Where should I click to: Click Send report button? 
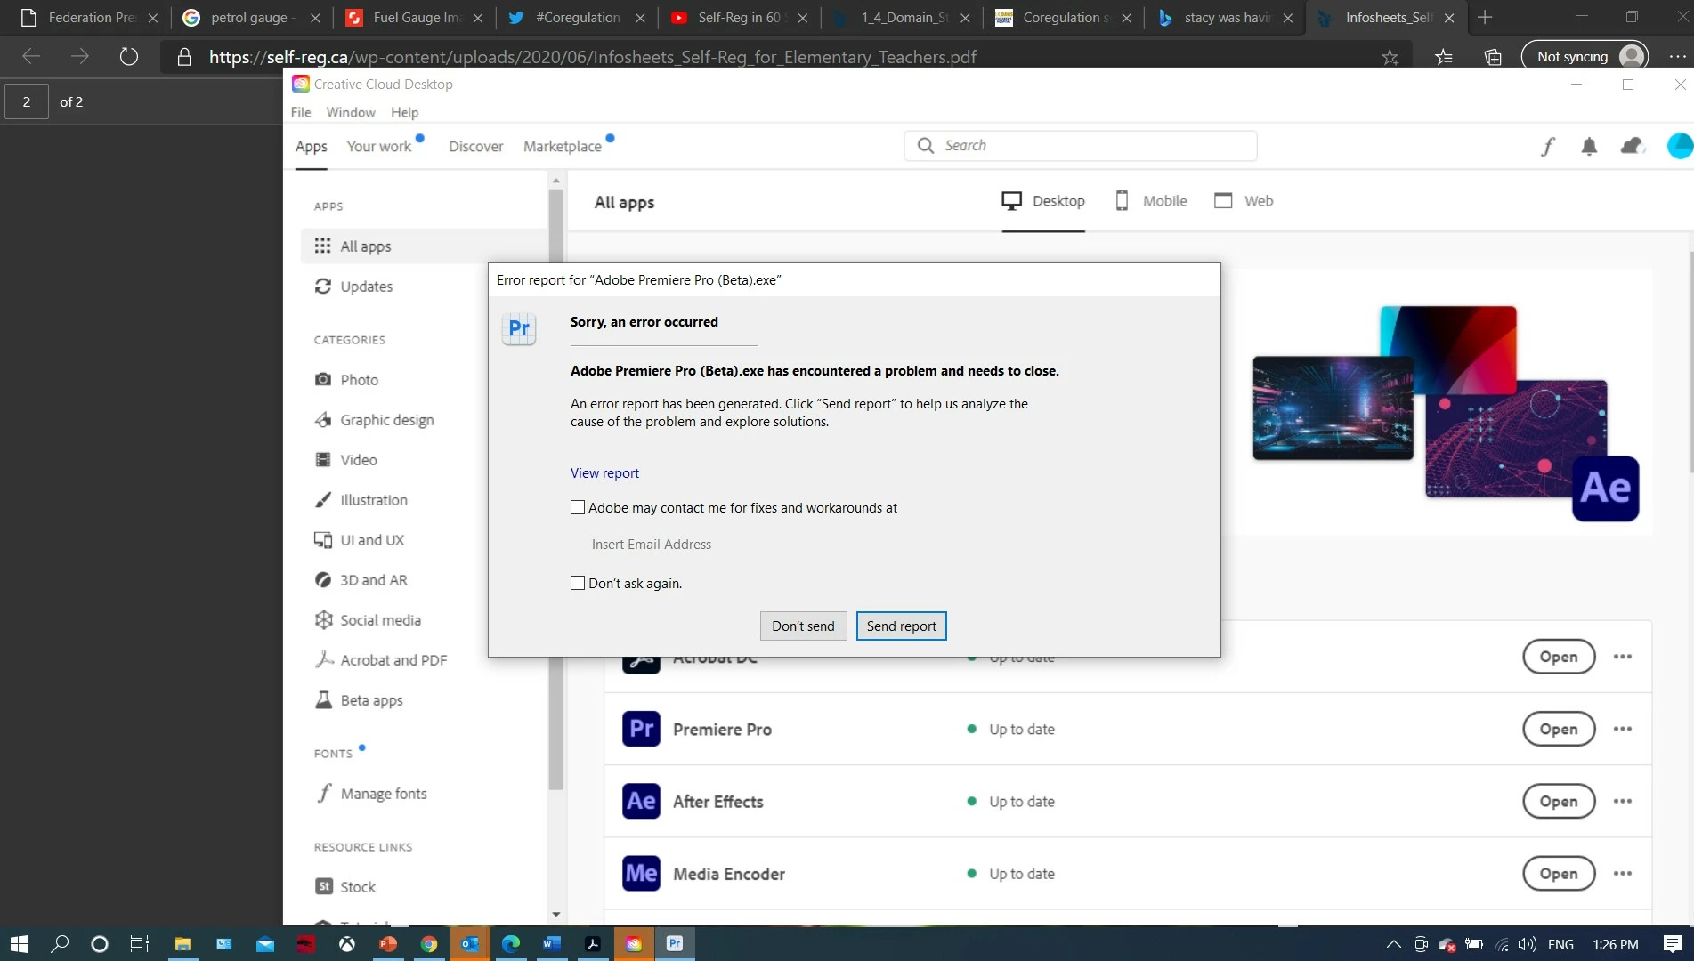(901, 626)
